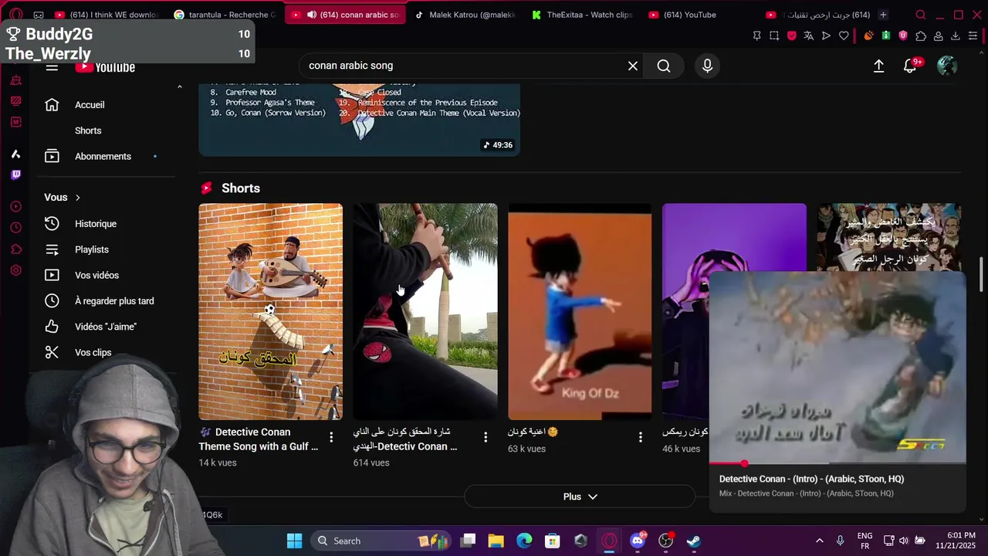The image size is (988, 556).
Task: Open Discord from the taskbar
Action: (638, 541)
